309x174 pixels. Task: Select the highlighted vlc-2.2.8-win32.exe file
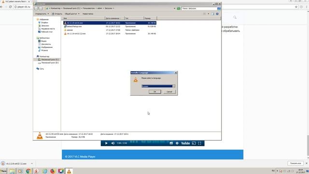coord(110,23)
